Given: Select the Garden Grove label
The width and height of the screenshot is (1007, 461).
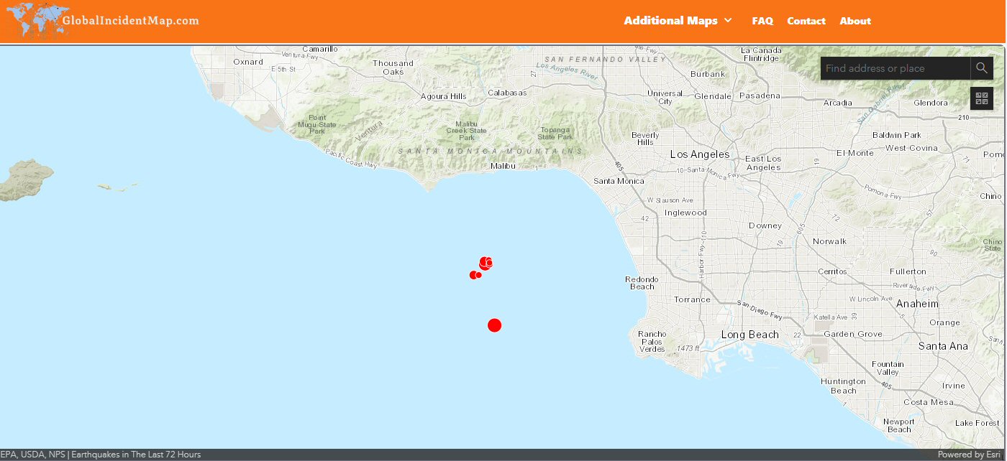Looking at the screenshot, I should tap(853, 334).
